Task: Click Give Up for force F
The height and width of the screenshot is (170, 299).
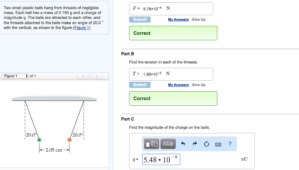Action: [x=199, y=20]
